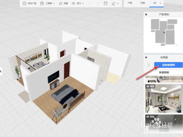Viewport: 183px width, 137px height.
Task: Open the 效果图册 album button
Action: pos(164,72)
